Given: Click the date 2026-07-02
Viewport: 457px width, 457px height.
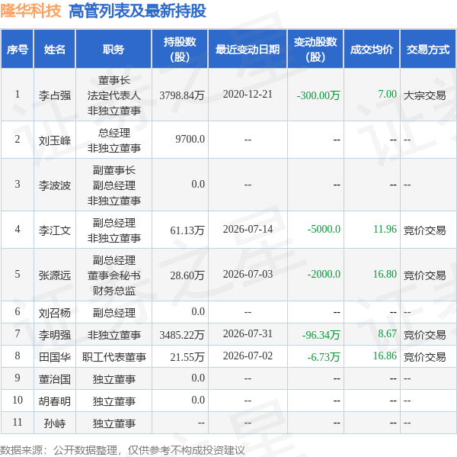Looking at the screenshot, I should coord(248,356).
